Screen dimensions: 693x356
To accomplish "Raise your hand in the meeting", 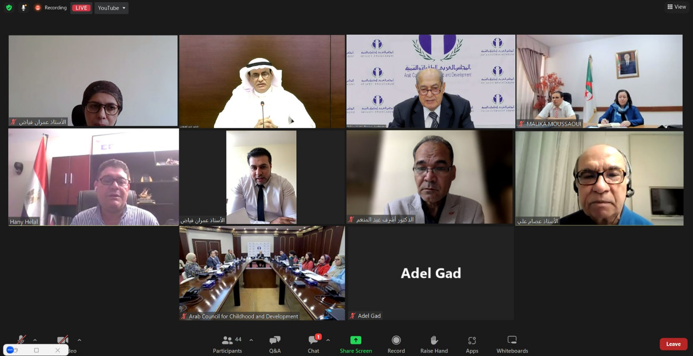I will click(x=434, y=344).
